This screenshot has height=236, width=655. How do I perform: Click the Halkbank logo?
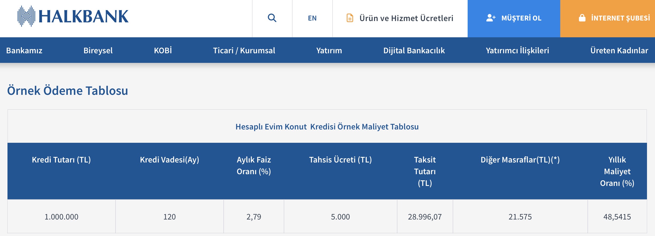pyautogui.click(x=73, y=17)
